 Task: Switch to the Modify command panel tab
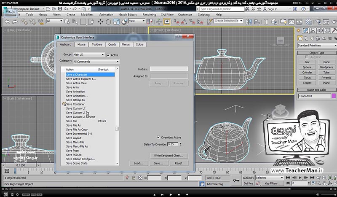pyautogui.click(x=306, y=30)
